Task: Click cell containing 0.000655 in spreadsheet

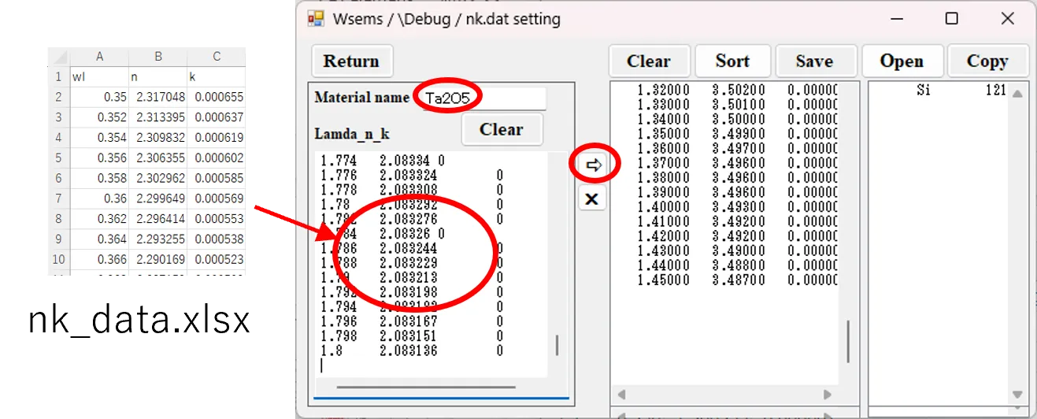Action: [x=217, y=98]
